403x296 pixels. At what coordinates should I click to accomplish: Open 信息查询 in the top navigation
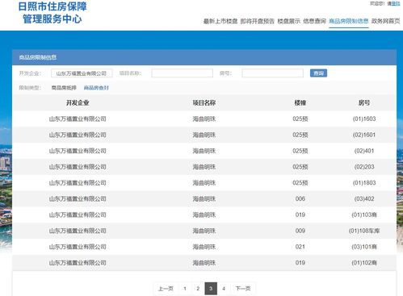pos(314,21)
